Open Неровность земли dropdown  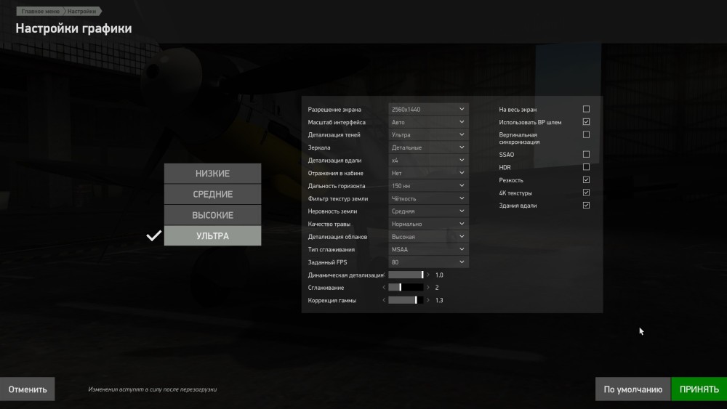[428, 211]
